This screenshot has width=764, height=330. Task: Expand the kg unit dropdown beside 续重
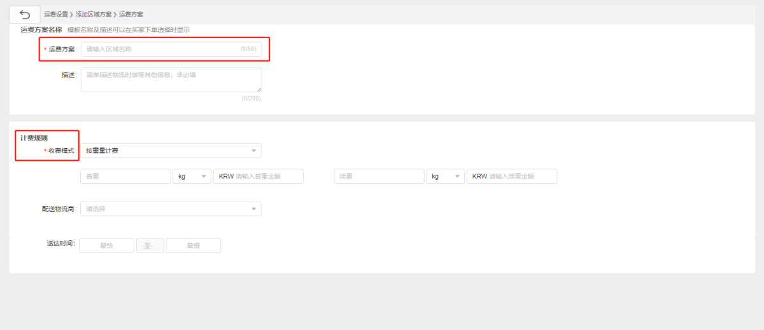445,176
